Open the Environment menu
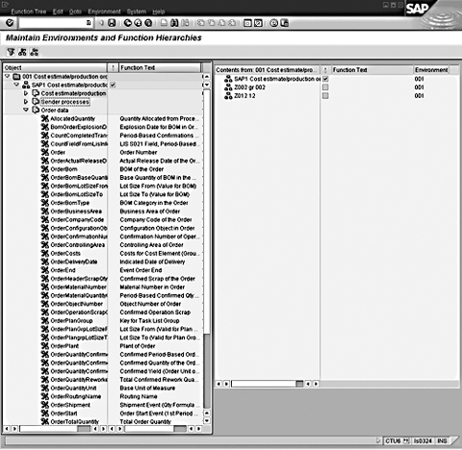This screenshot has width=462, height=450. (104, 12)
